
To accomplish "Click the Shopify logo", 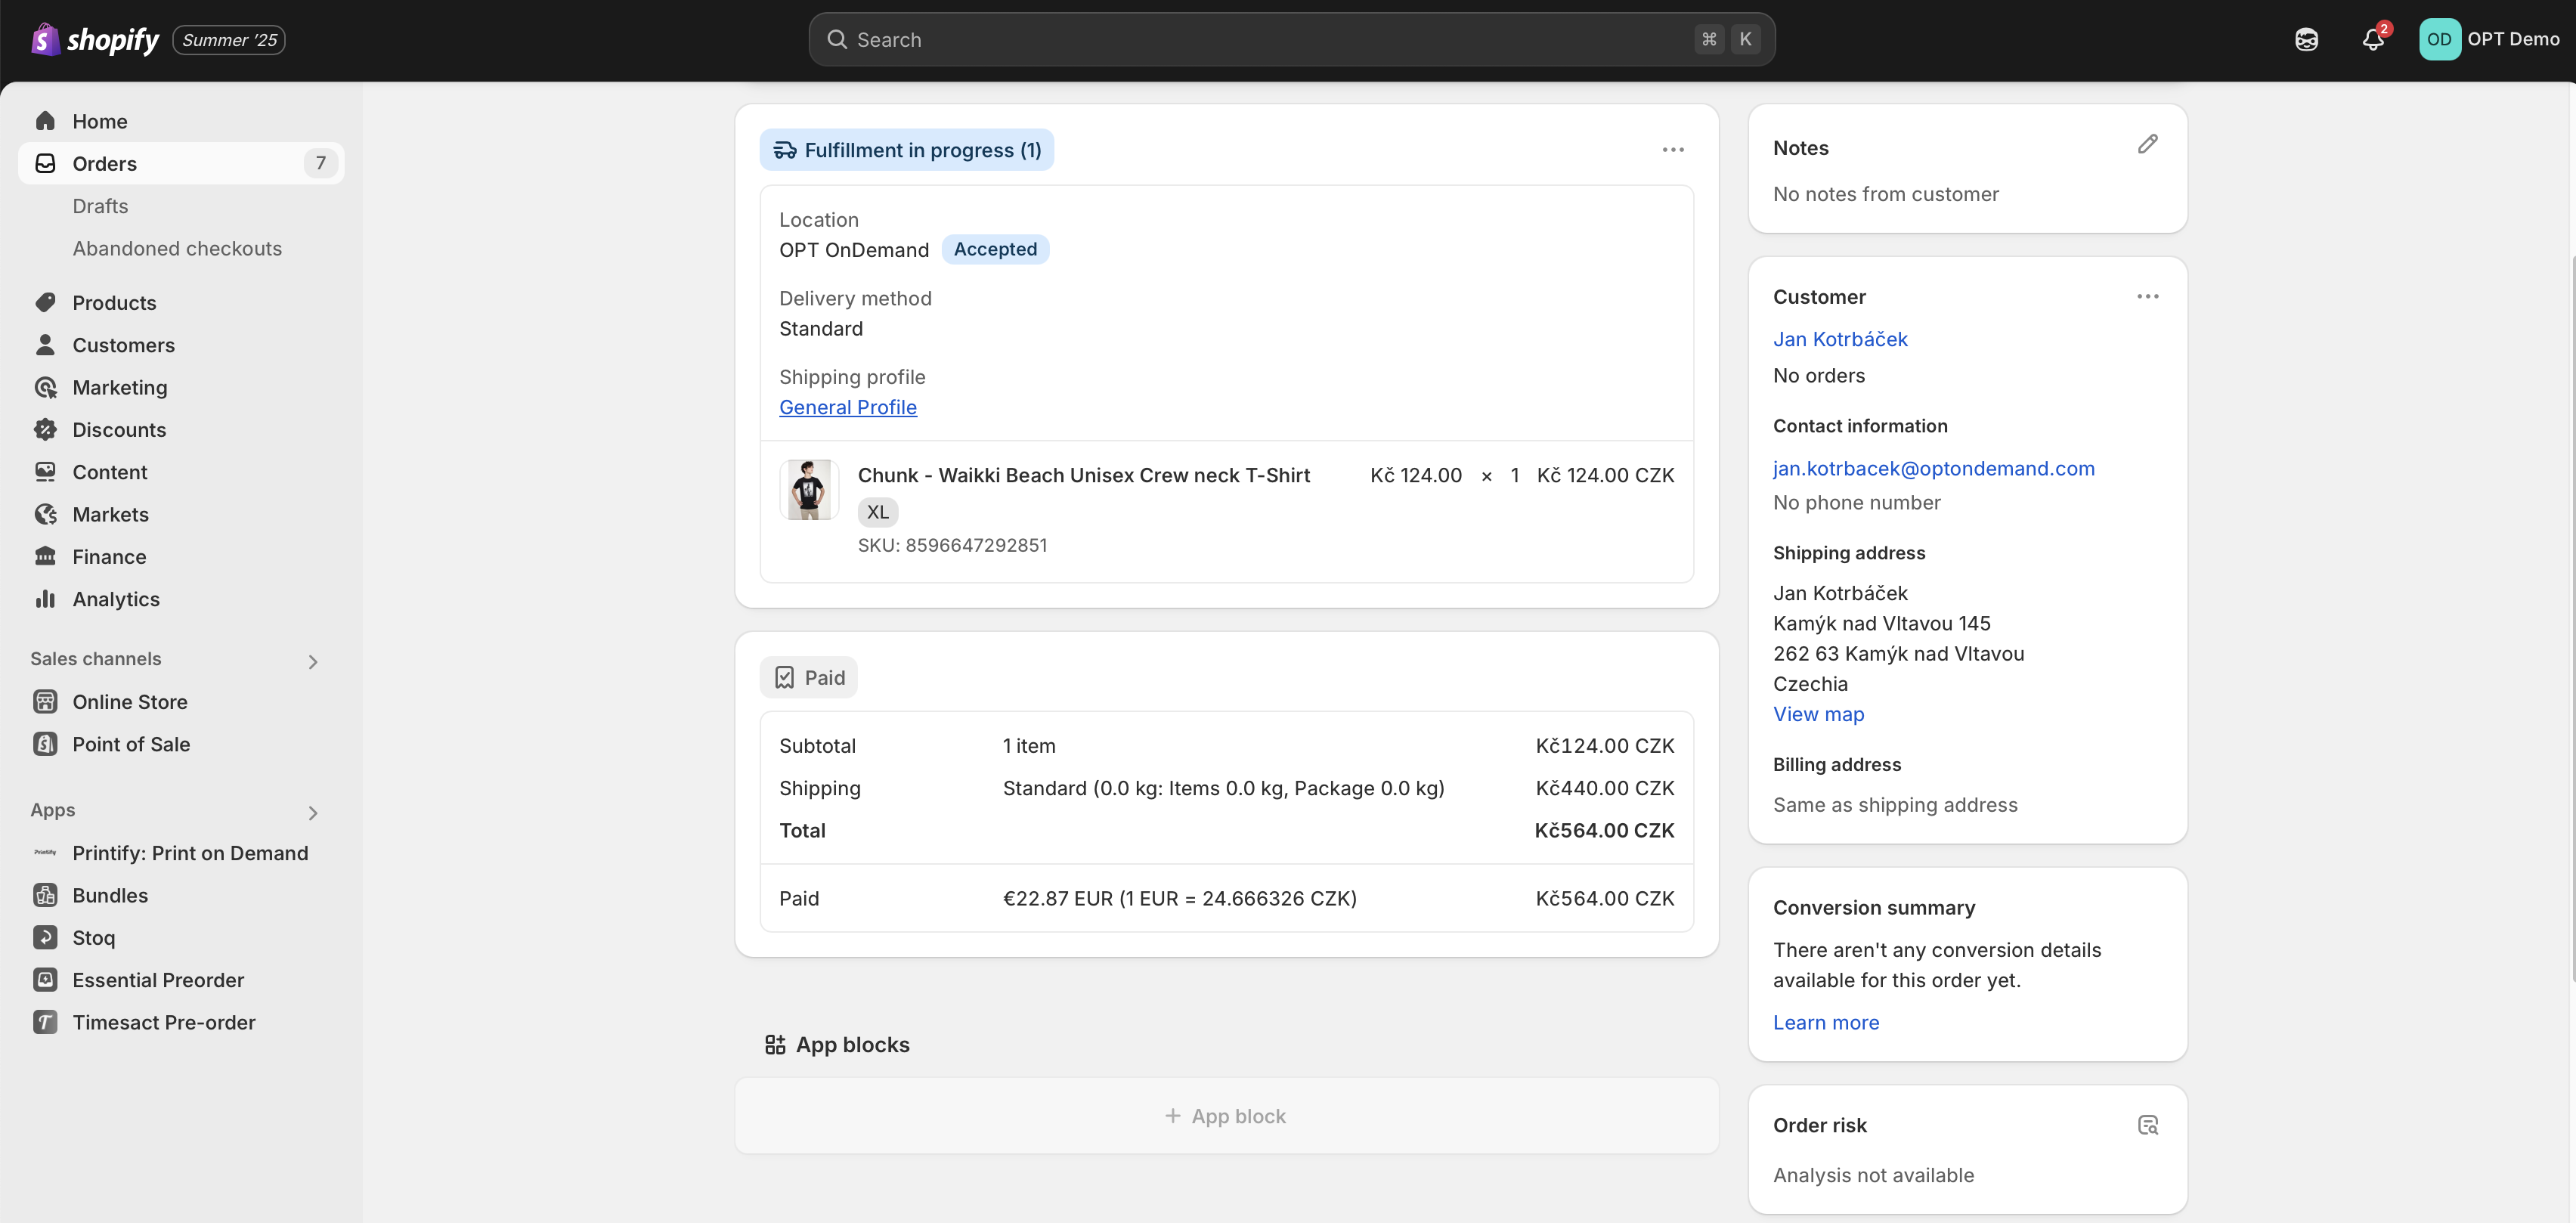I will (x=96, y=40).
